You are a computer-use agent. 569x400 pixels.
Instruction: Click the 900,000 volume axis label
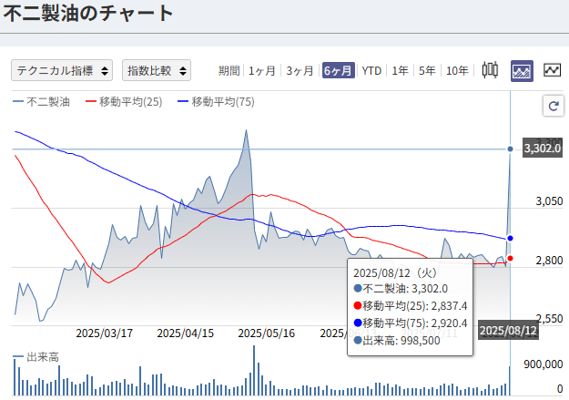coord(544,364)
